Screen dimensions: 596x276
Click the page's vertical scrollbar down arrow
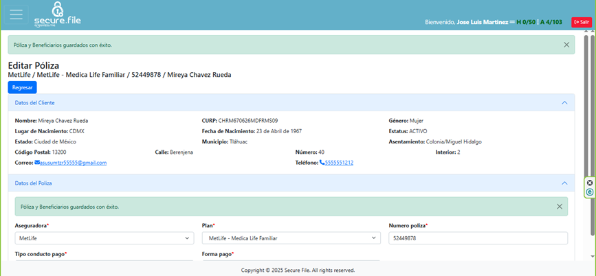point(593,256)
